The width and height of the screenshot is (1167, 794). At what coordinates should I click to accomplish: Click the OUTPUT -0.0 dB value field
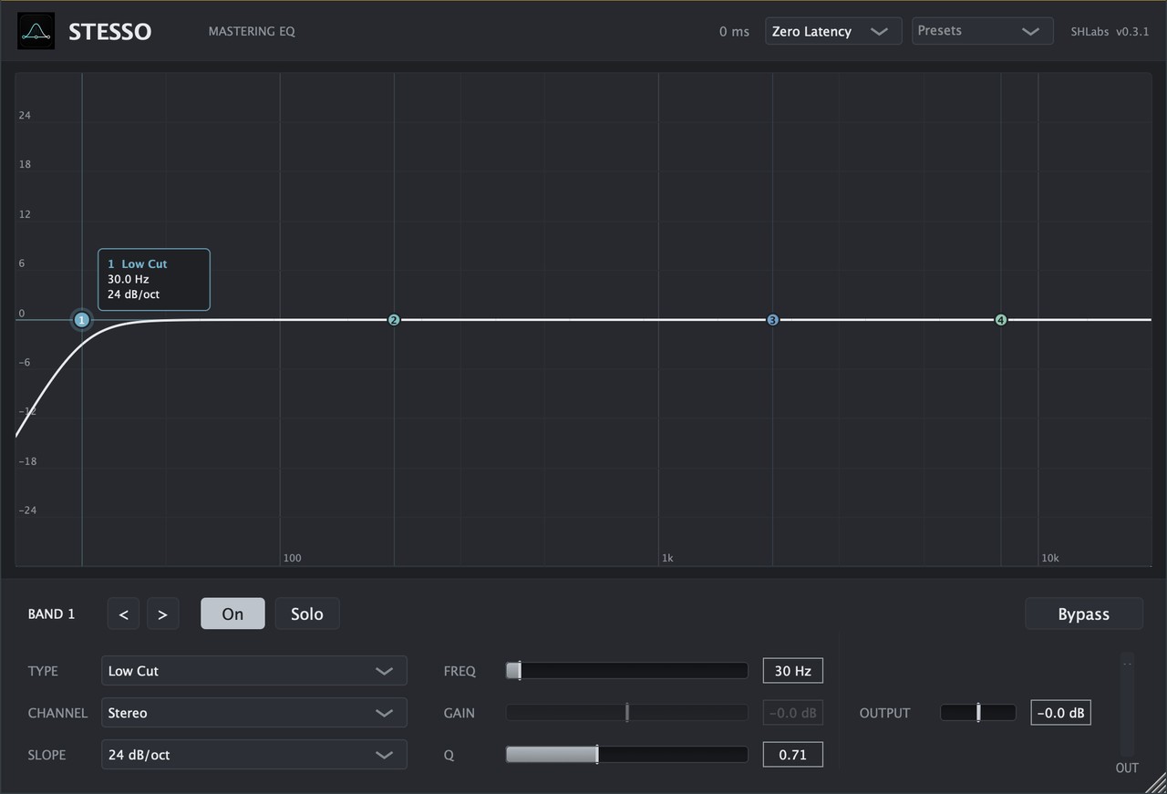click(x=1061, y=713)
